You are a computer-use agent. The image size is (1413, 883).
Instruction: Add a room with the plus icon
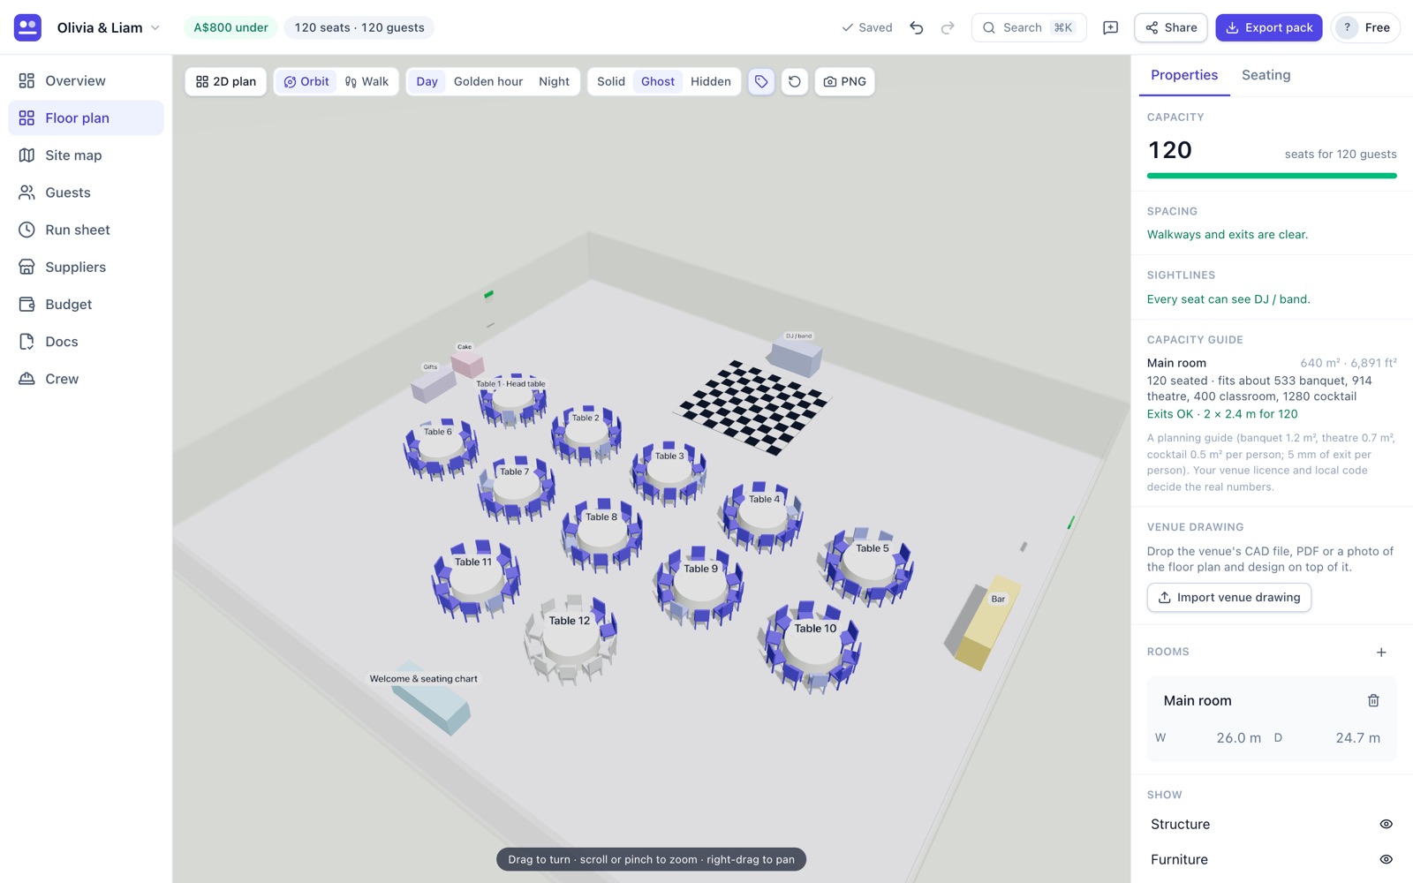coord(1381,652)
